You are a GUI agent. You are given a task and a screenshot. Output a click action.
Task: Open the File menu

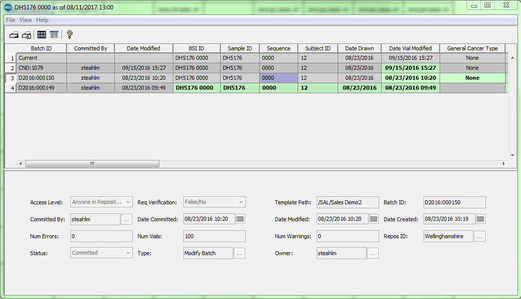10,20
